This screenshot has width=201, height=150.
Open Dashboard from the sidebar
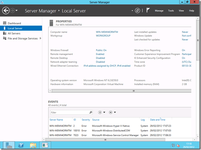(x=14, y=23)
